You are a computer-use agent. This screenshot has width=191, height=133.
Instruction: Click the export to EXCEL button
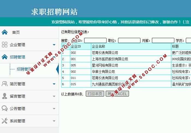(x=117, y=94)
